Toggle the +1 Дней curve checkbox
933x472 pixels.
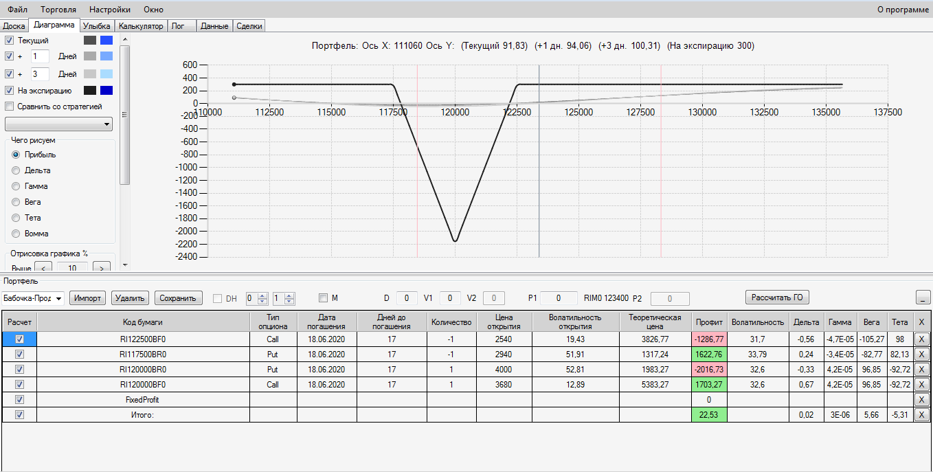9,56
